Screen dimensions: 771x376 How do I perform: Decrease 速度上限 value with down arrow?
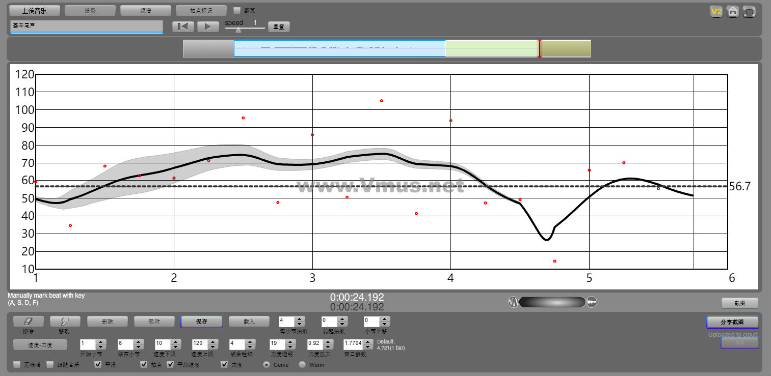click(212, 347)
